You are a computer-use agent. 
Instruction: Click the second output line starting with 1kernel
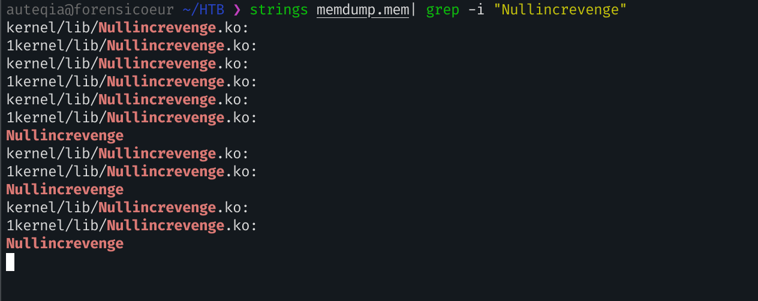click(x=131, y=46)
